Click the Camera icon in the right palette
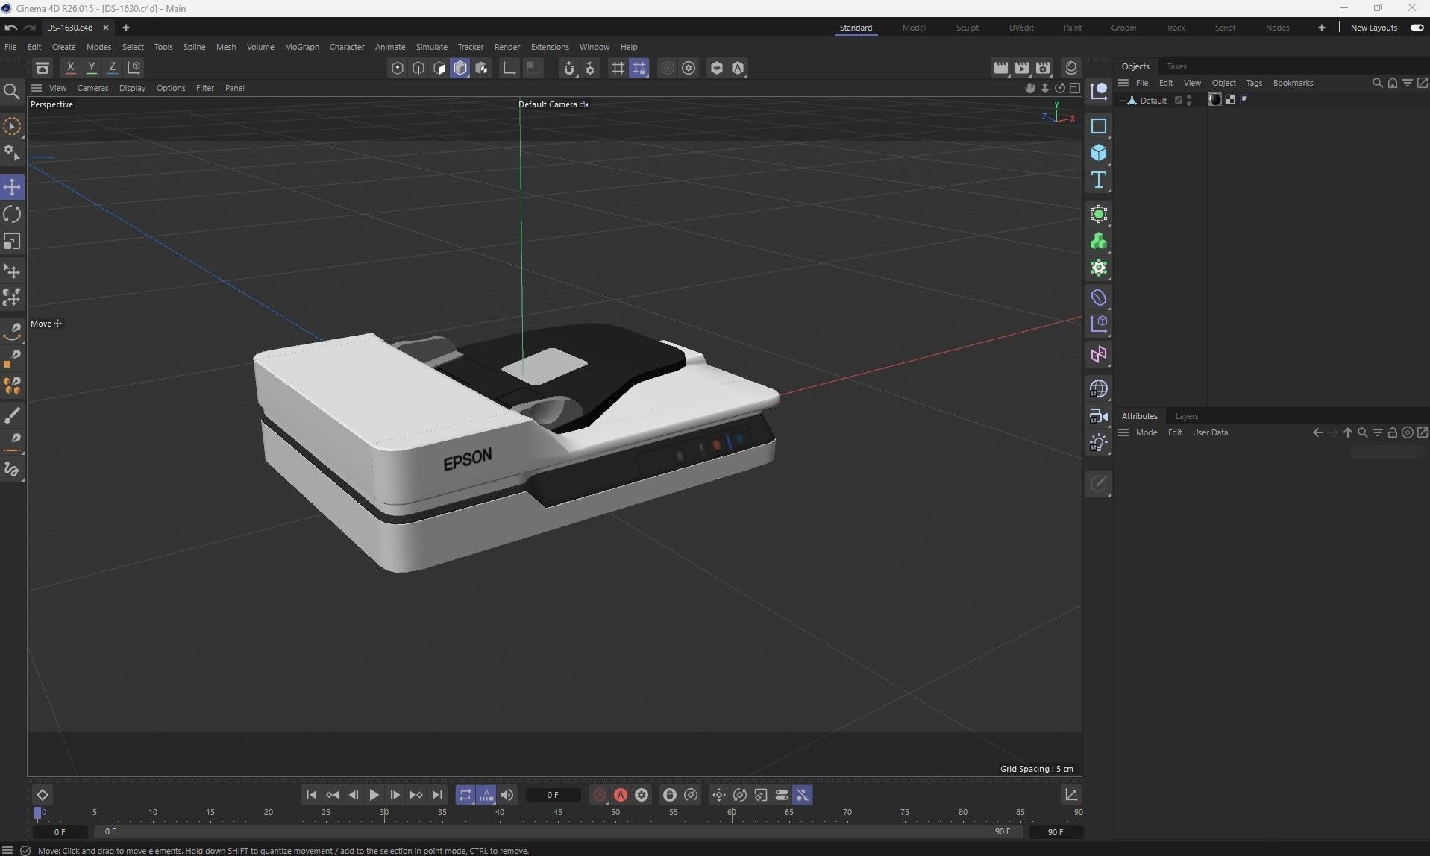The height and width of the screenshot is (856, 1430). click(x=1099, y=416)
